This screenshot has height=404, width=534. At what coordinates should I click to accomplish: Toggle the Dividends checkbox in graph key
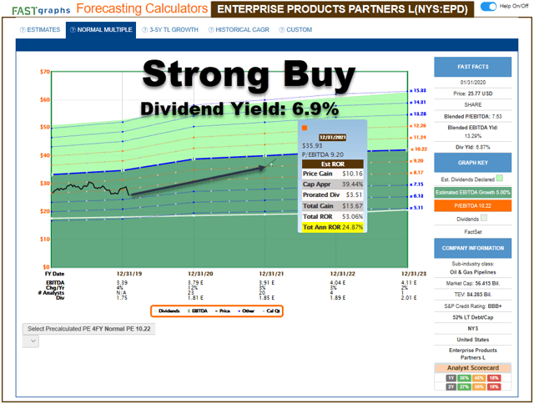click(x=484, y=218)
